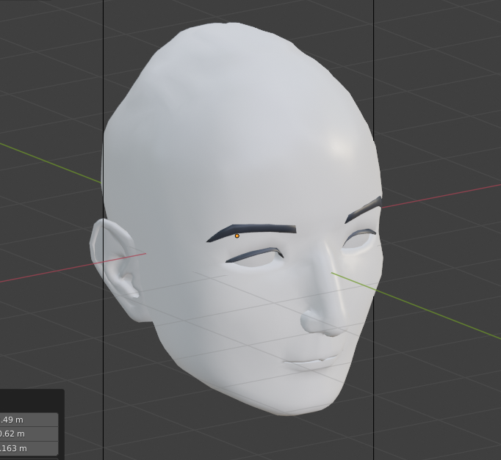Select the orange origin point near the eyebrow
This screenshot has height=460, width=501.
point(237,236)
